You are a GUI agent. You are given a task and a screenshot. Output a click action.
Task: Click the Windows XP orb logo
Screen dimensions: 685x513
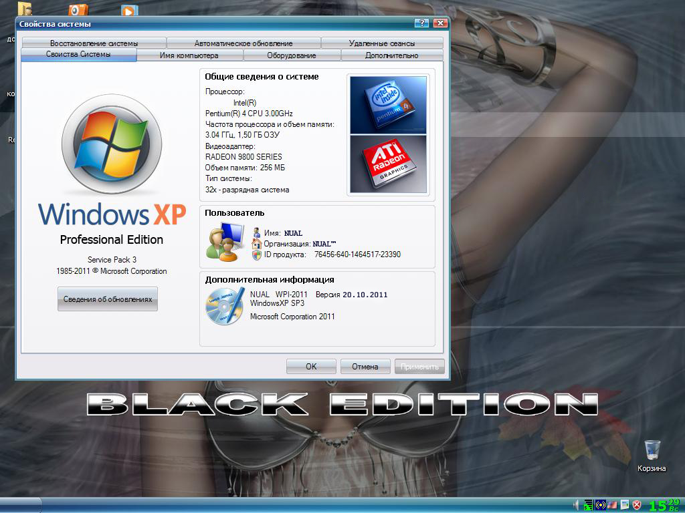click(x=112, y=144)
